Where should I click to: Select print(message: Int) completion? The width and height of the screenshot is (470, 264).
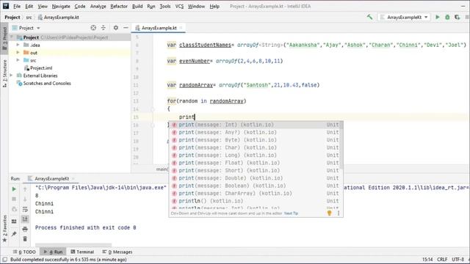pos(256,125)
